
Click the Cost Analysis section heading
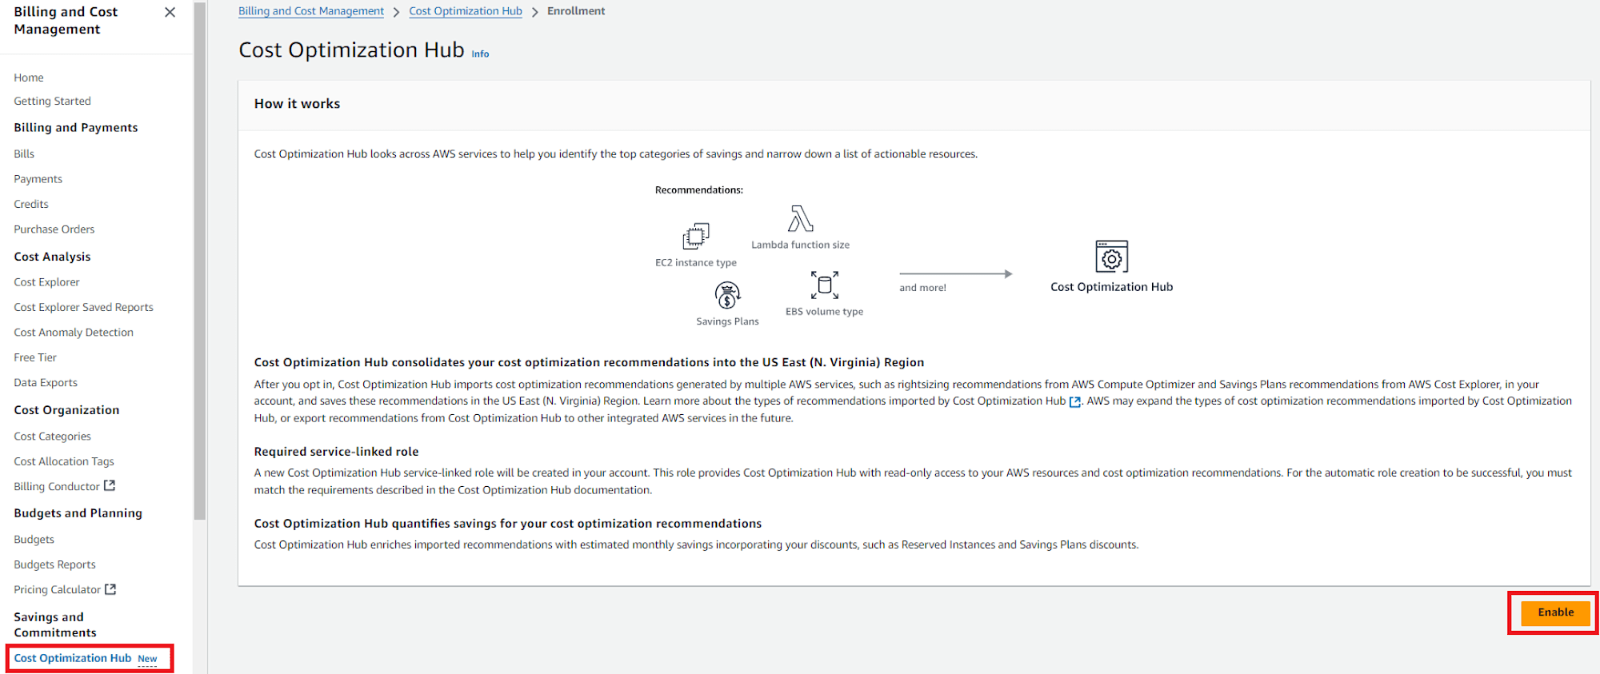pos(52,257)
